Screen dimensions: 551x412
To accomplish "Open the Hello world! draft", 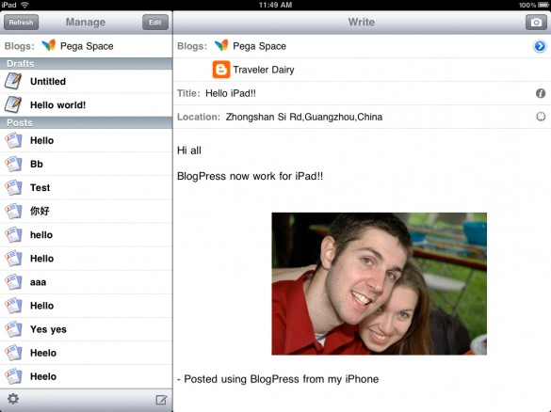I will tap(86, 105).
